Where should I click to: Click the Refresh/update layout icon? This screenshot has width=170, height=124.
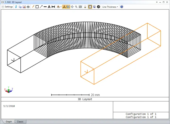click(16, 7)
